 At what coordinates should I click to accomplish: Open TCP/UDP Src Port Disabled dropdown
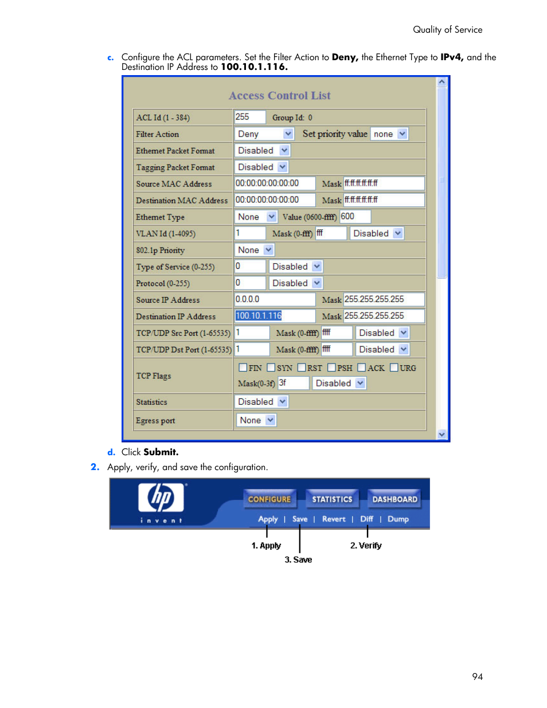point(382,333)
